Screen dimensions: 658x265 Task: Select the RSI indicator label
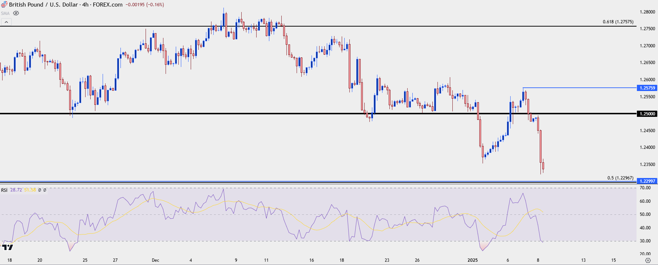4,190
